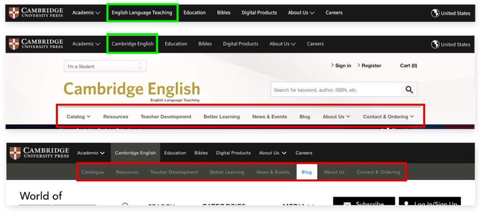Open Careers in the first screenshot's navigation bar

click(334, 13)
